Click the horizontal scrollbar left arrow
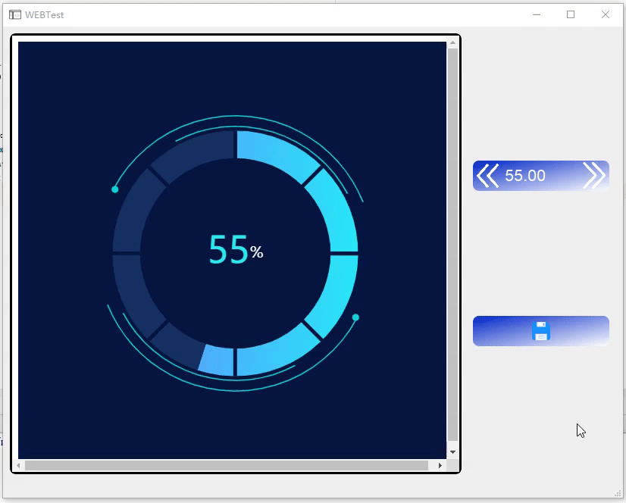The image size is (626, 503). tap(18, 465)
